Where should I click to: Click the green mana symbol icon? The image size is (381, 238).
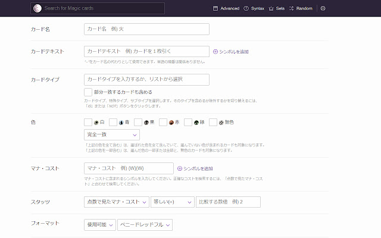[196, 123]
